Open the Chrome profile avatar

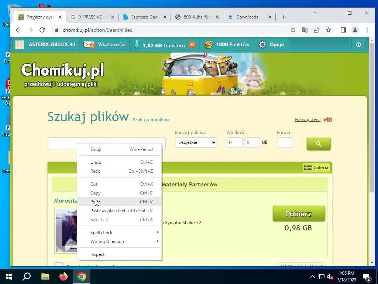click(x=355, y=30)
